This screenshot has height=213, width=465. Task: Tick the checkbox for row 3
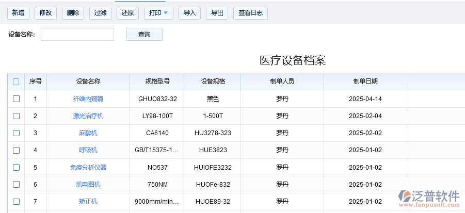click(16, 133)
